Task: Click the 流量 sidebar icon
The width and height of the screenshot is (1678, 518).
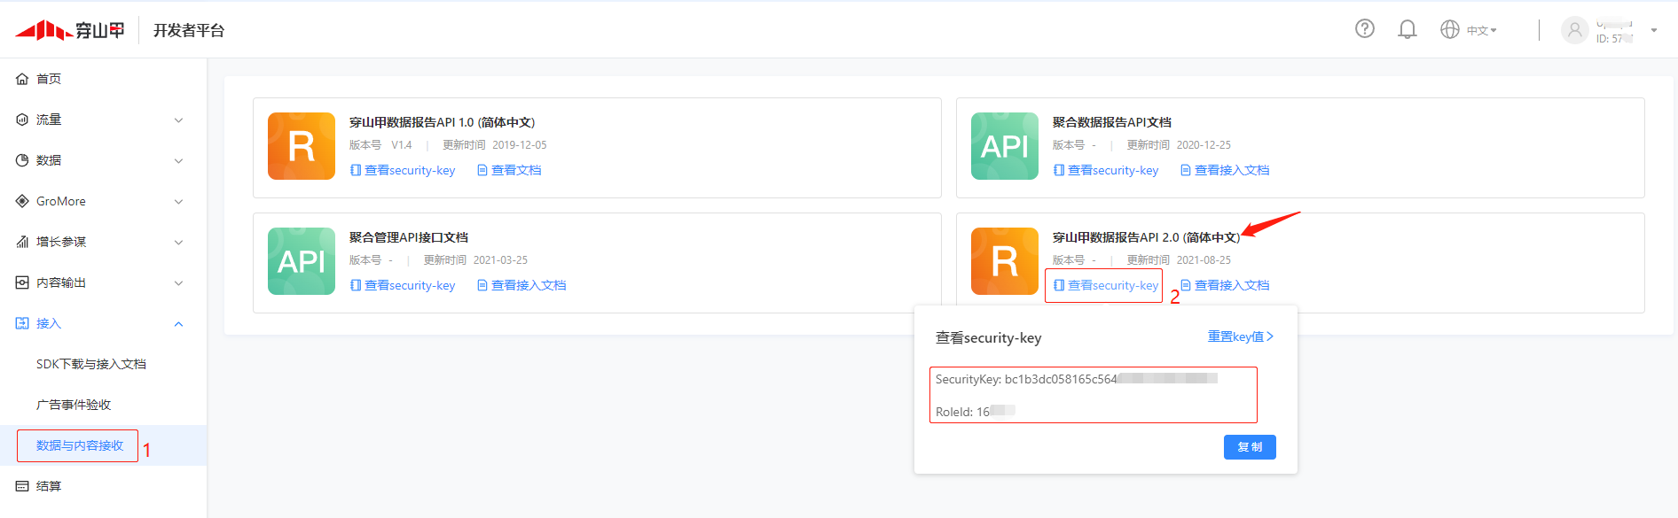Action: (22, 120)
